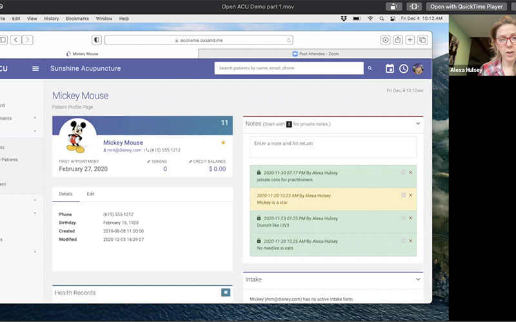Delete the 'Doesn't like LIV3' note
This screenshot has width=516, height=322.
tap(410, 218)
